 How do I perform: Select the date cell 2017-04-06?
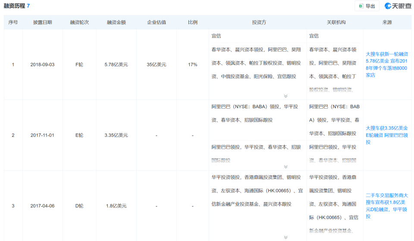[43, 206]
